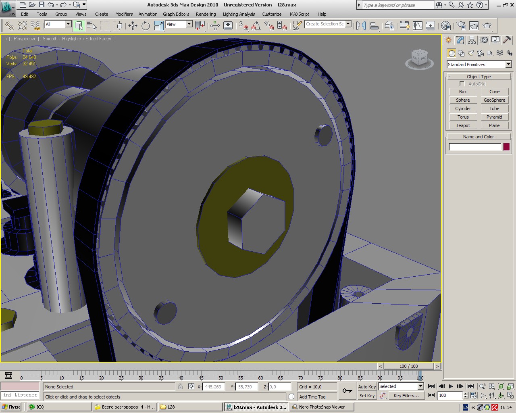
Task: Click the Select and Link chain icon
Action: 9,26
